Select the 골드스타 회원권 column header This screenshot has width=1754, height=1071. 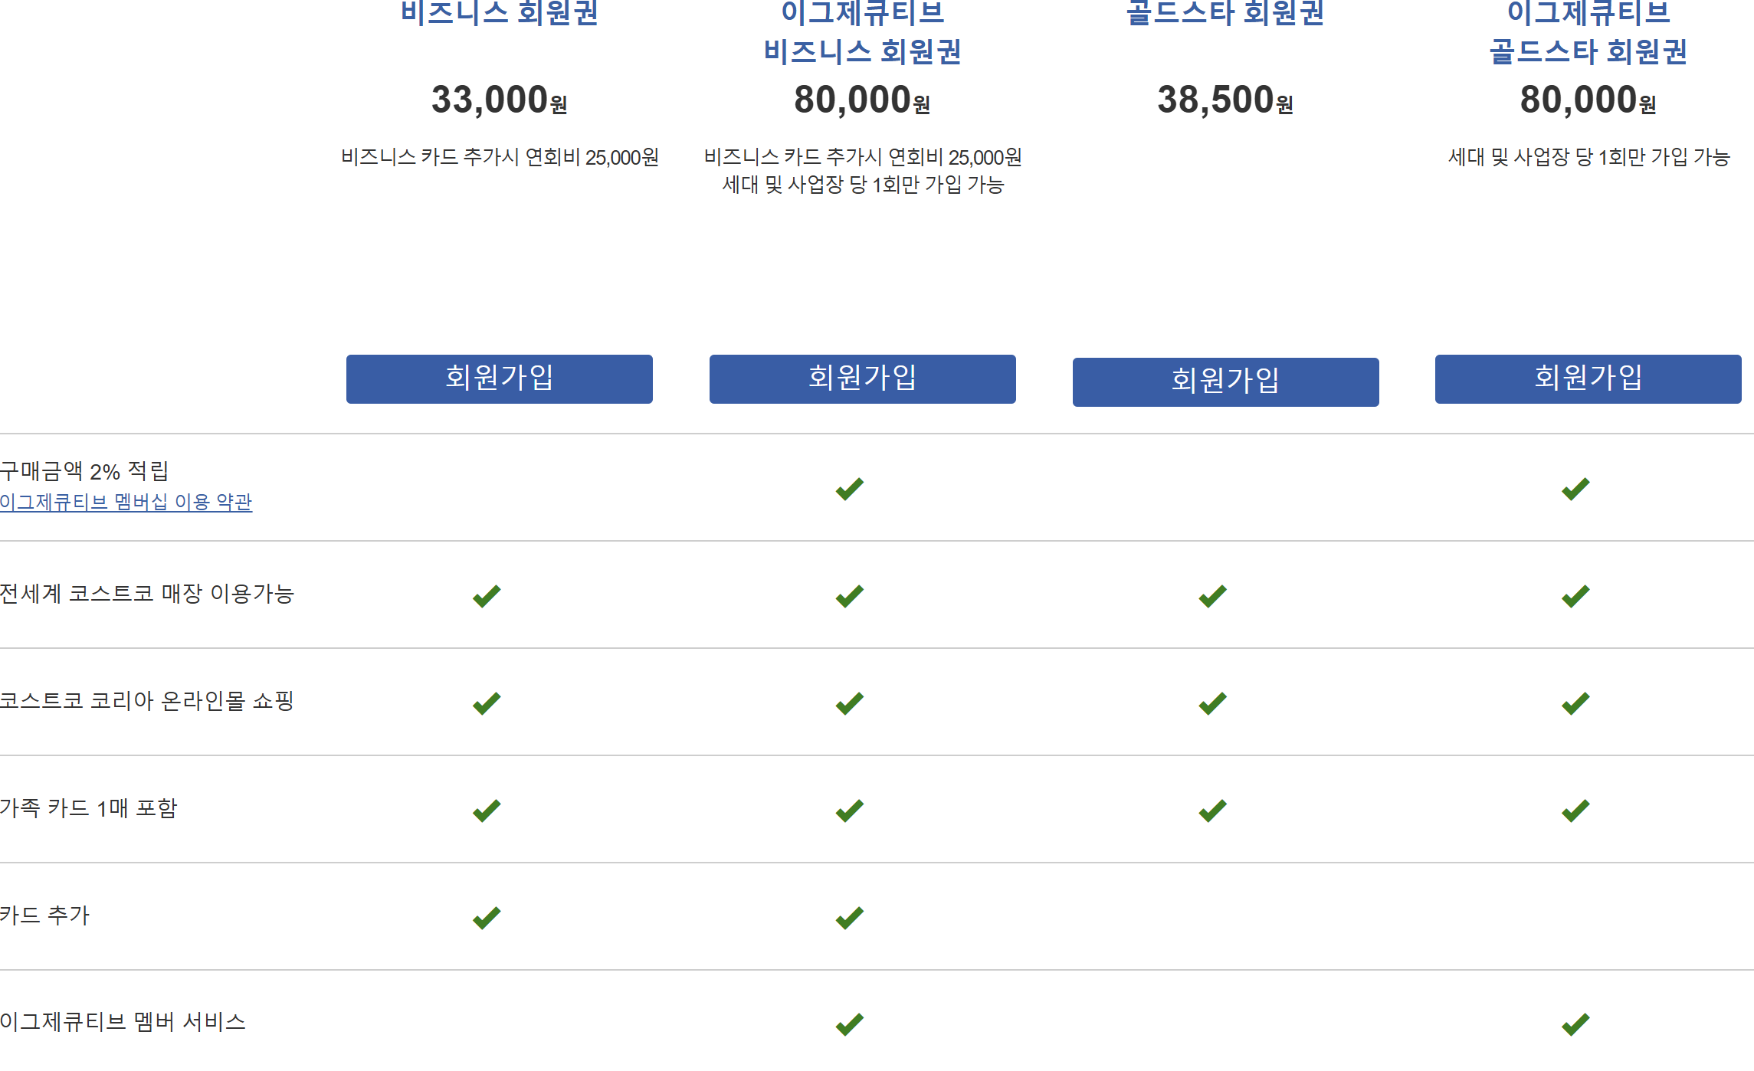click(x=1224, y=13)
